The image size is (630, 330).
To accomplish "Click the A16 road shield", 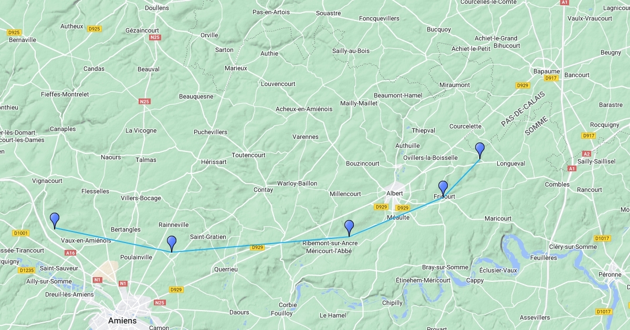I will (70, 252).
